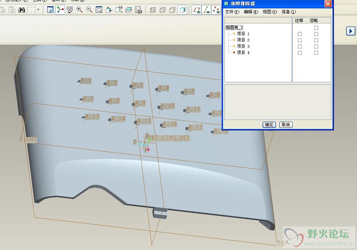
Task: Select the A_2 axis label on the model
Action: tap(112, 83)
